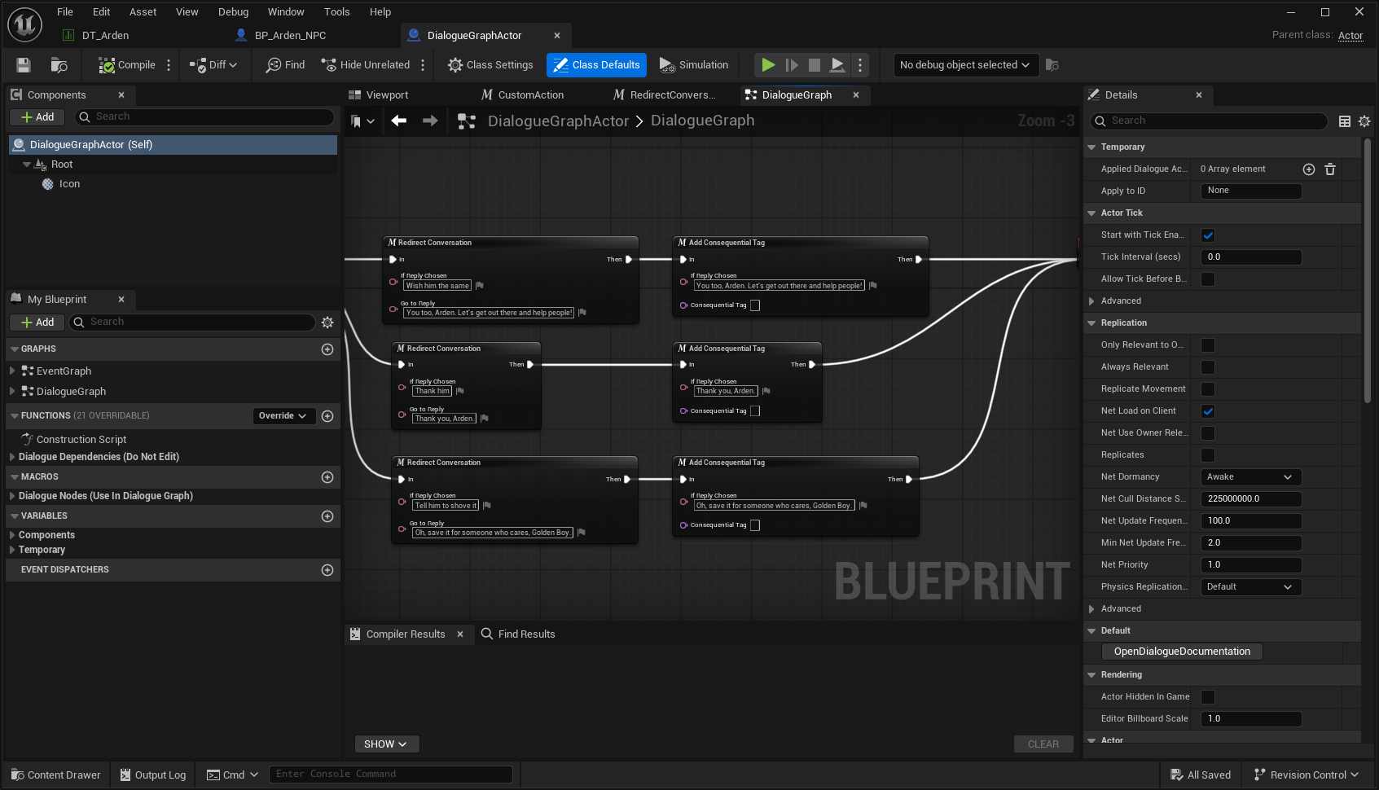Navigate forward in graph history

[430, 121]
